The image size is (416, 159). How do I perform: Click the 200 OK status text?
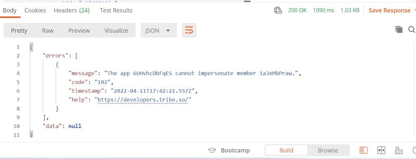[x=297, y=10]
